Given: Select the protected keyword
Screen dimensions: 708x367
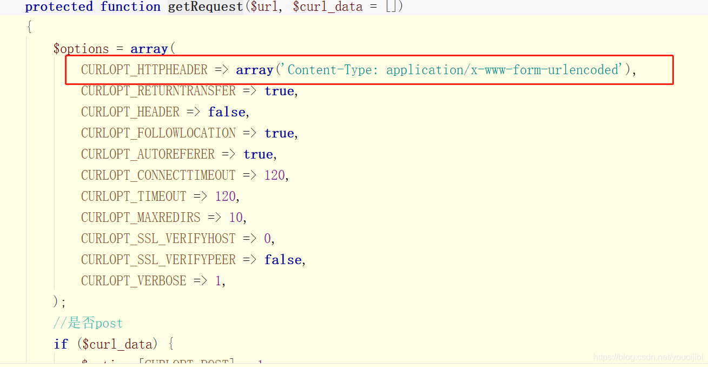Looking at the screenshot, I should point(59,7).
